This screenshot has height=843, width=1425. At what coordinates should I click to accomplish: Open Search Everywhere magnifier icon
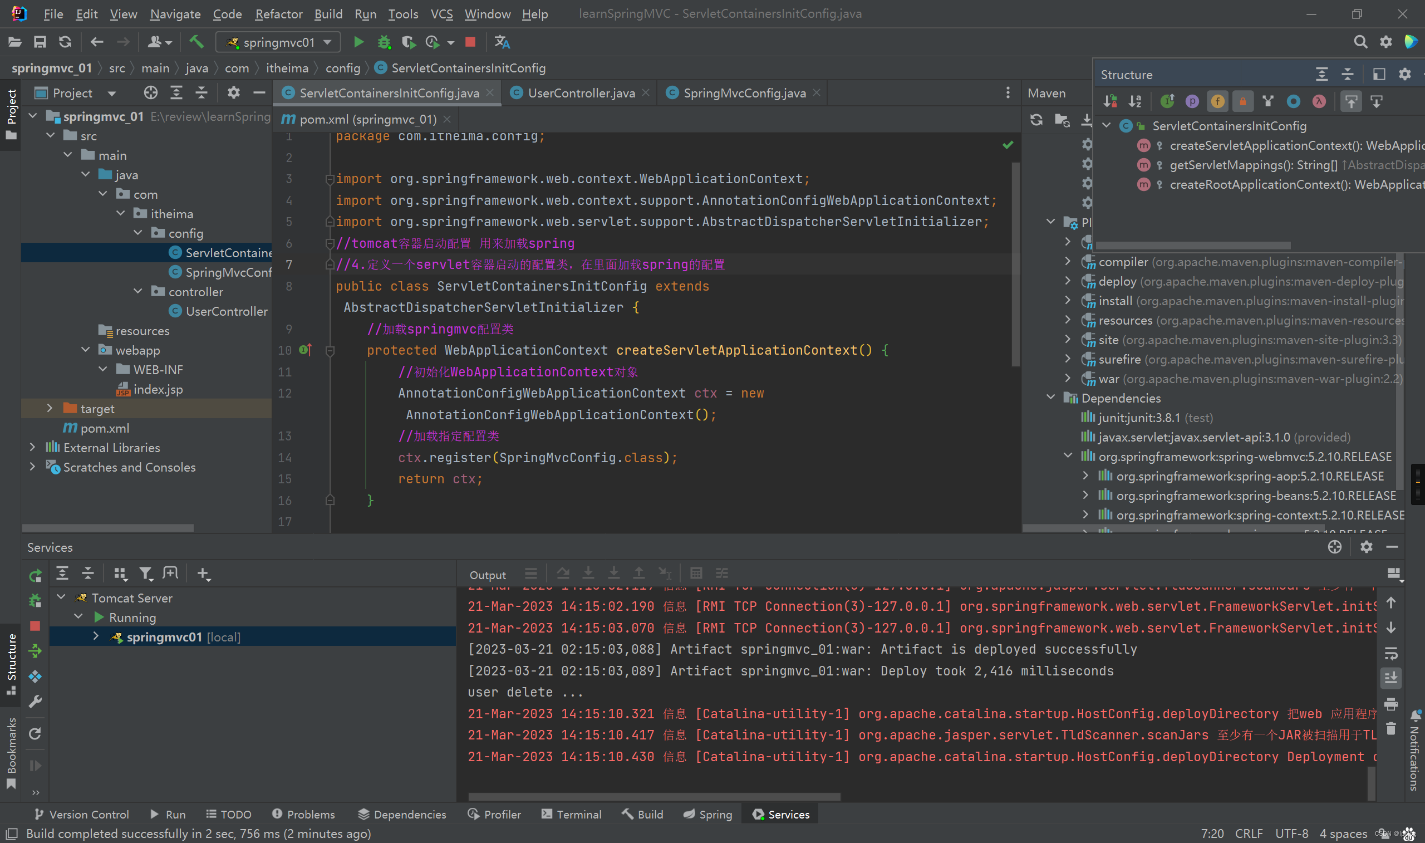(1360, 42)
